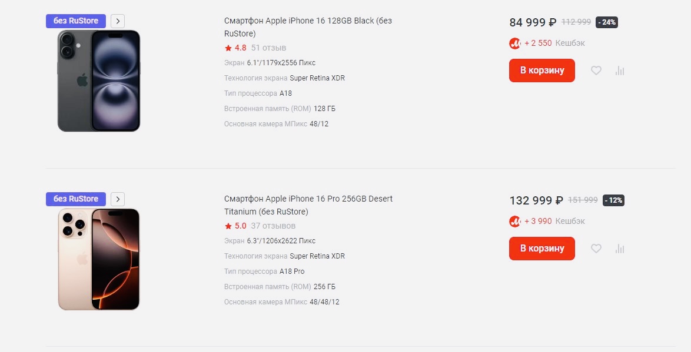Open black iPhone 16 product image
The image size is (691, 352).
click(99, 81)
